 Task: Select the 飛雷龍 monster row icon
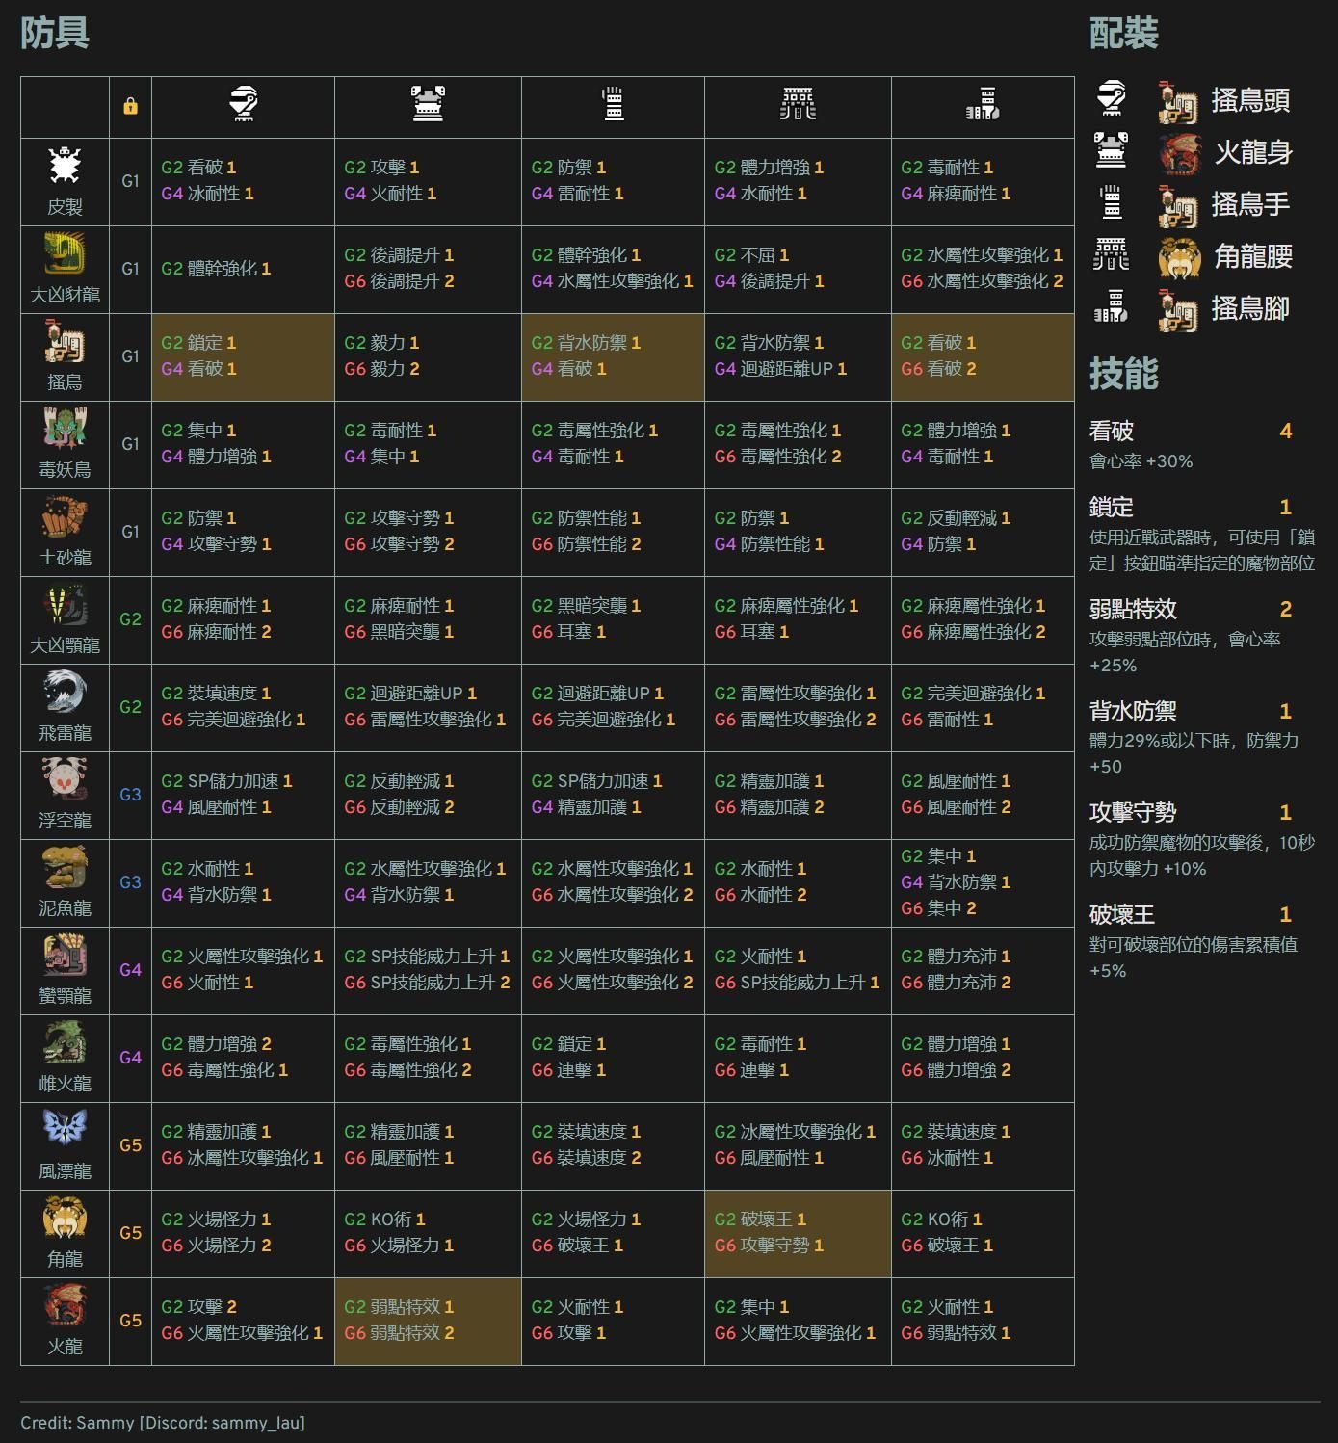click(65, 693)
